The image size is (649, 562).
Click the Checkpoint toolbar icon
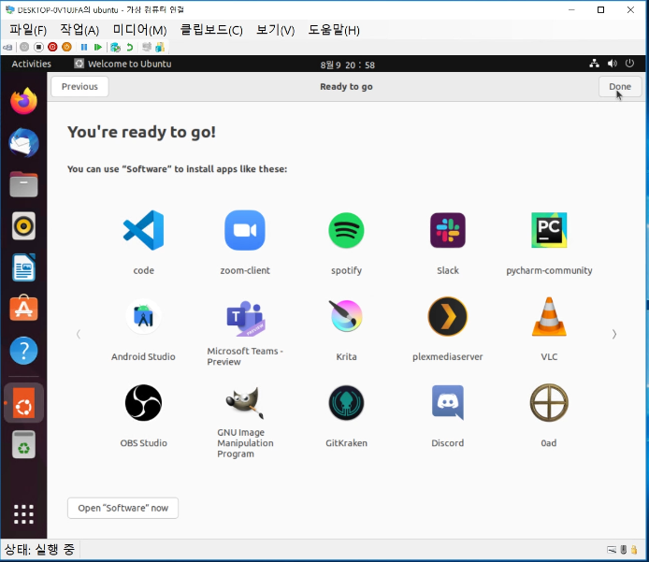click(115, 47)
